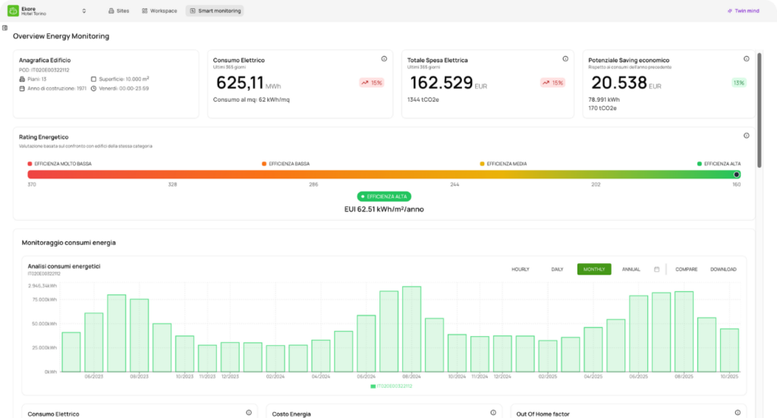Click the DOWNLOAD button

tap(723, 269)
